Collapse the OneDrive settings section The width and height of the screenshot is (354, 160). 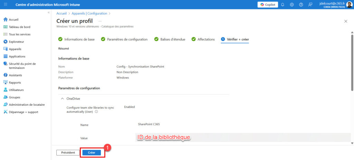pyautogui.click(x=62, y=99)
